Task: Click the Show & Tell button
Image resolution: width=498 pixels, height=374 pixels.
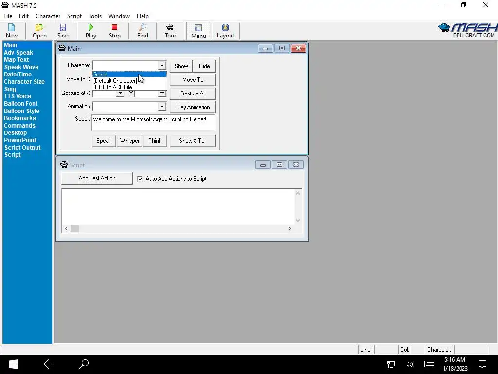Action: (193, 141)
